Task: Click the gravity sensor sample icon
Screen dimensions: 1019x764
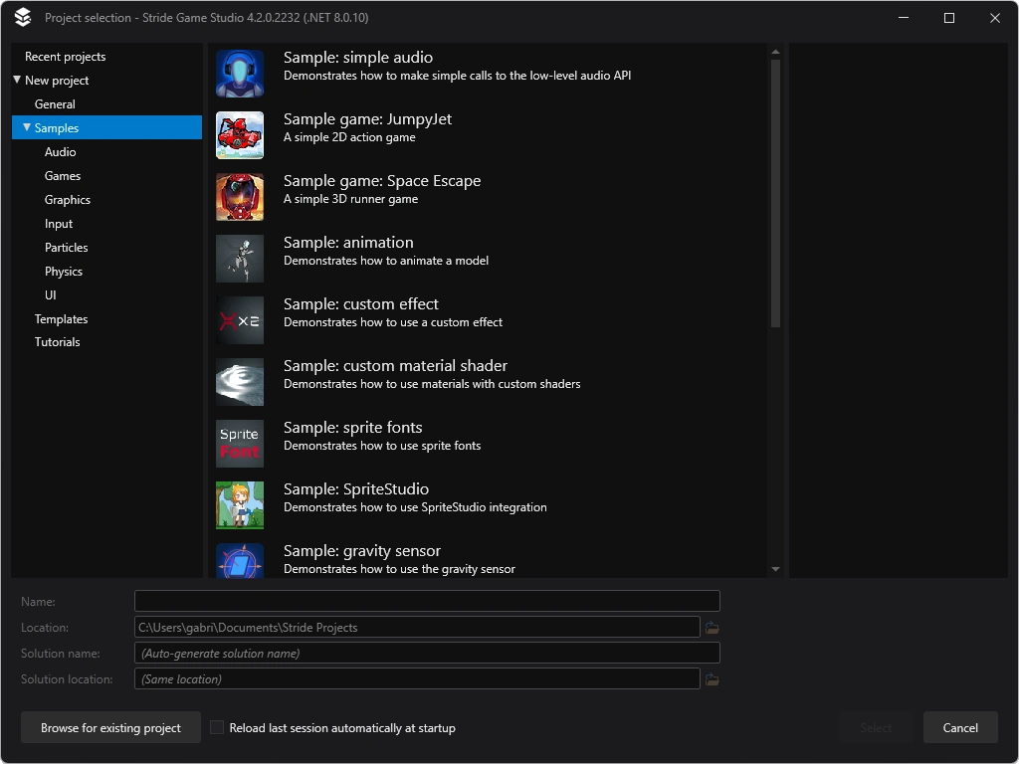Action: point(239,562)
